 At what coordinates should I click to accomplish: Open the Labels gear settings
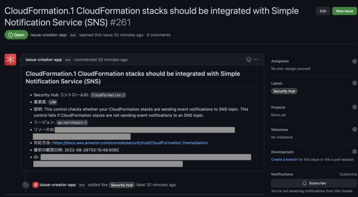pos(354,83)
